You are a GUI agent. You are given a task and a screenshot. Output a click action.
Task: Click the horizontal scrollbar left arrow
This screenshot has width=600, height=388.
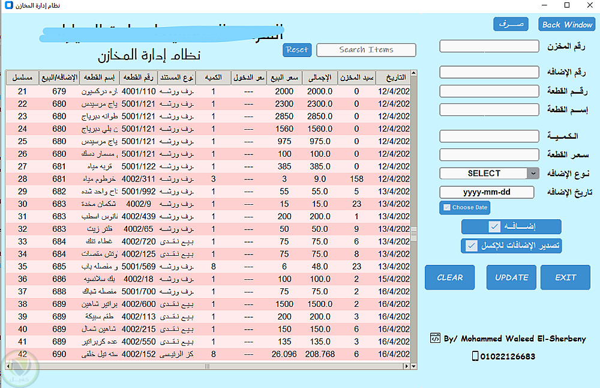[x=8, y=366]
